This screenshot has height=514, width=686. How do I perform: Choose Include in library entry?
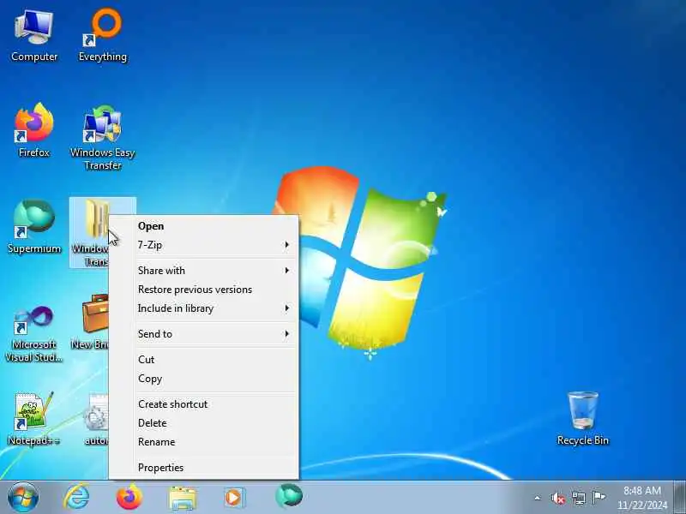point(204,308)
